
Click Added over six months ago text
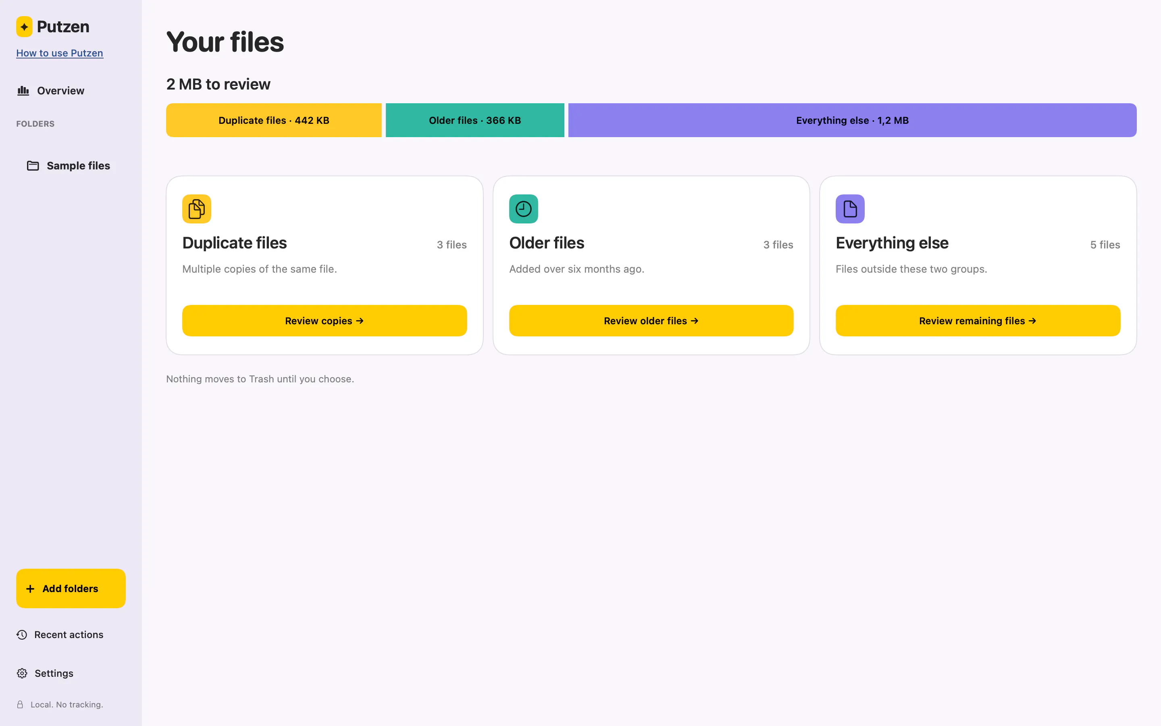coord(576,269)
